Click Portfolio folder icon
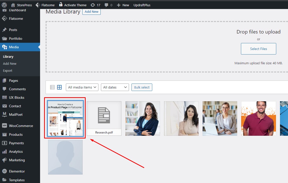The height and width of the screenshot is (183, 288). coord(5,38)
